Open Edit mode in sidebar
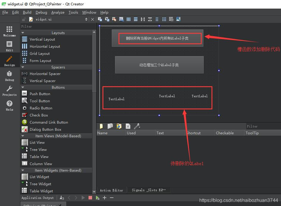 coord(9,46)
